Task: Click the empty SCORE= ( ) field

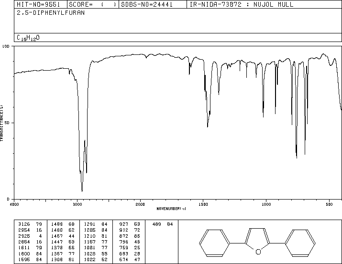Action: point(92,4)
